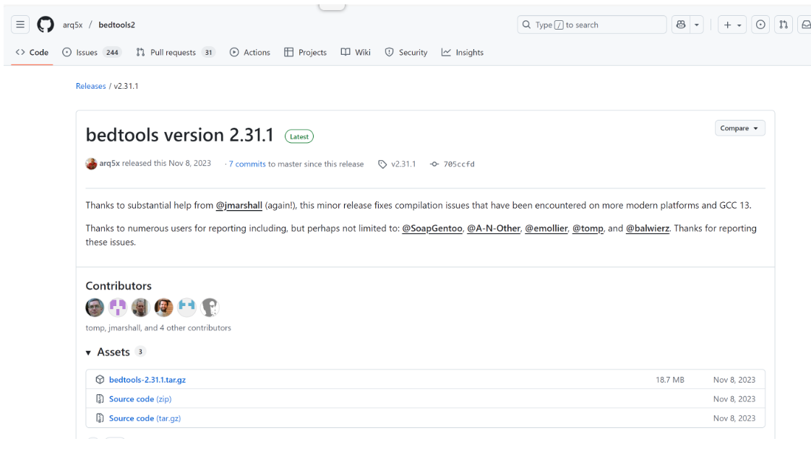
Task: Open third contributor avatar
Action: [x=140, y=308]
